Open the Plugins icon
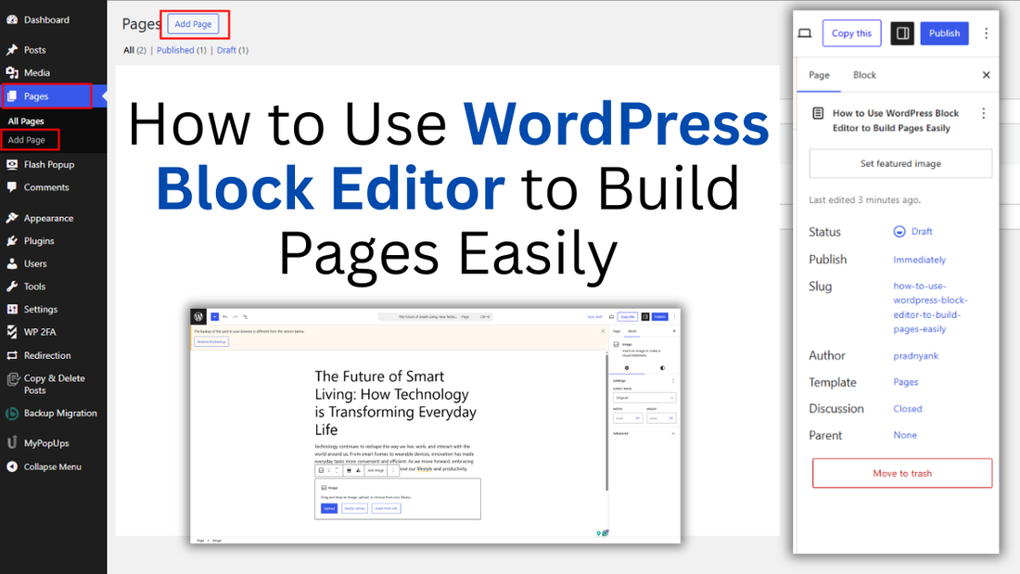The height and width of the screenshot is (574, 1020). click(x=13, y=240)
